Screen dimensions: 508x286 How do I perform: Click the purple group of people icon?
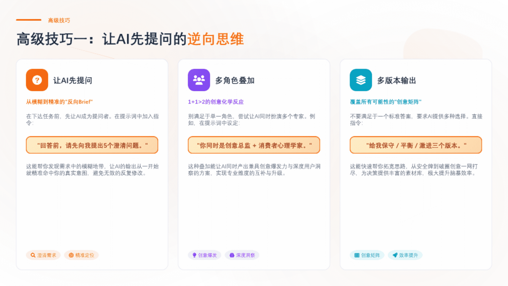tap(199, 80)
